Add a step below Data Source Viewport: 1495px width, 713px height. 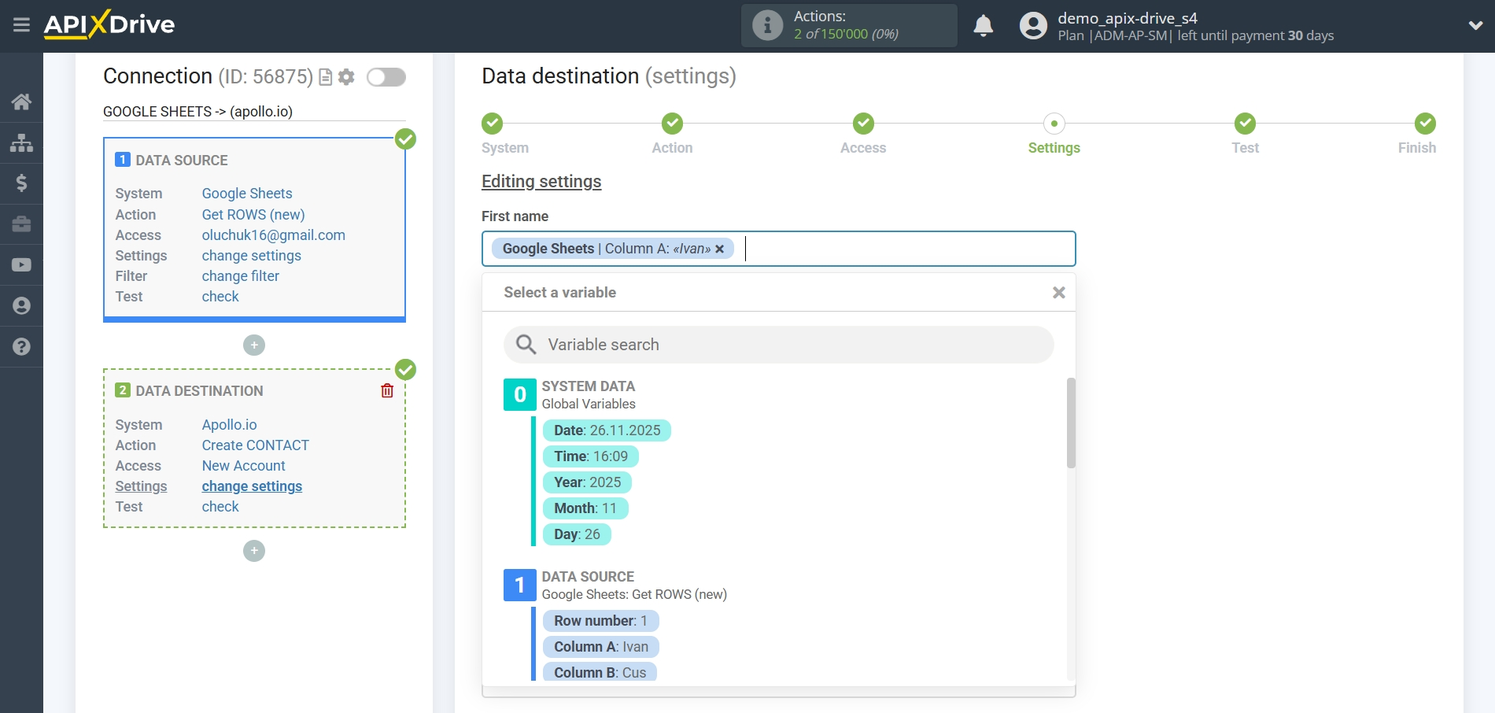click(x=253, y=345)
